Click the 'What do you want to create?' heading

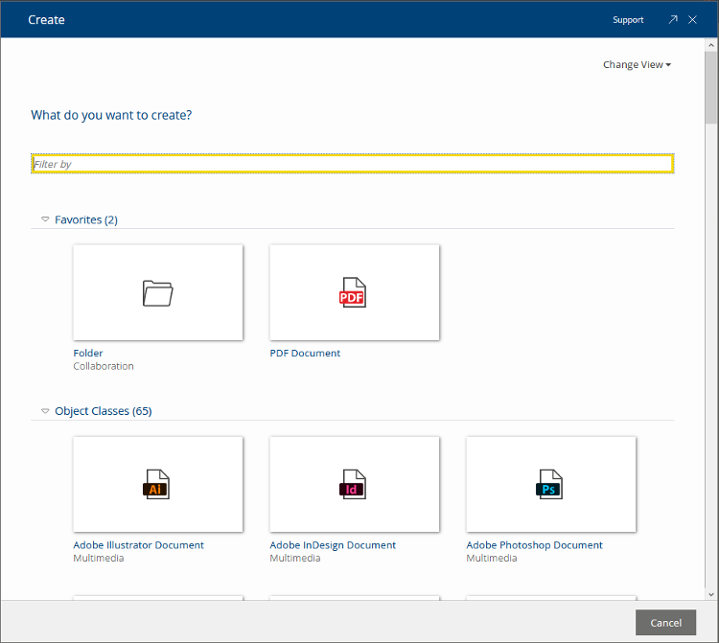[x=111, y=115]
